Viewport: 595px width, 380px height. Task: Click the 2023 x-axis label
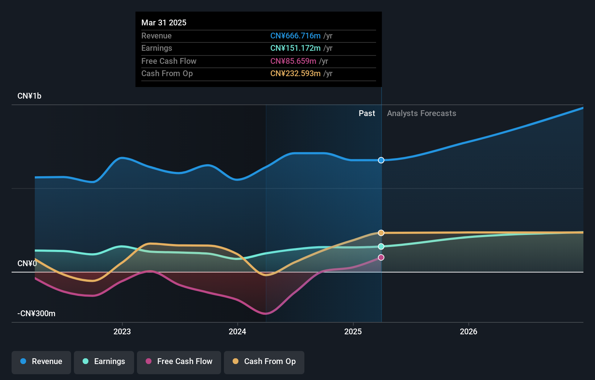[122, 331]
